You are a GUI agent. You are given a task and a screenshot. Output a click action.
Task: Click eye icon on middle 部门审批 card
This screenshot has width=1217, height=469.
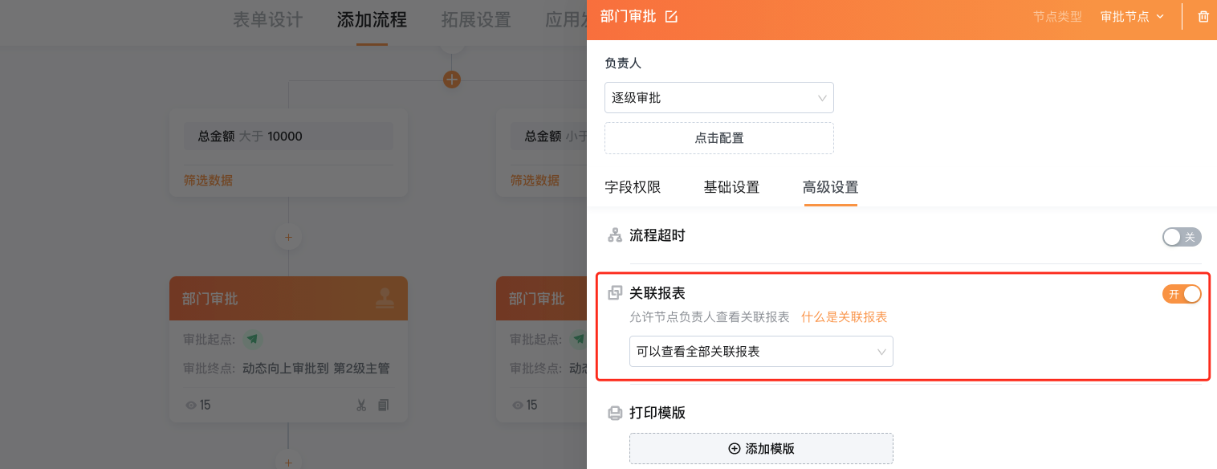tap(518, 406)
